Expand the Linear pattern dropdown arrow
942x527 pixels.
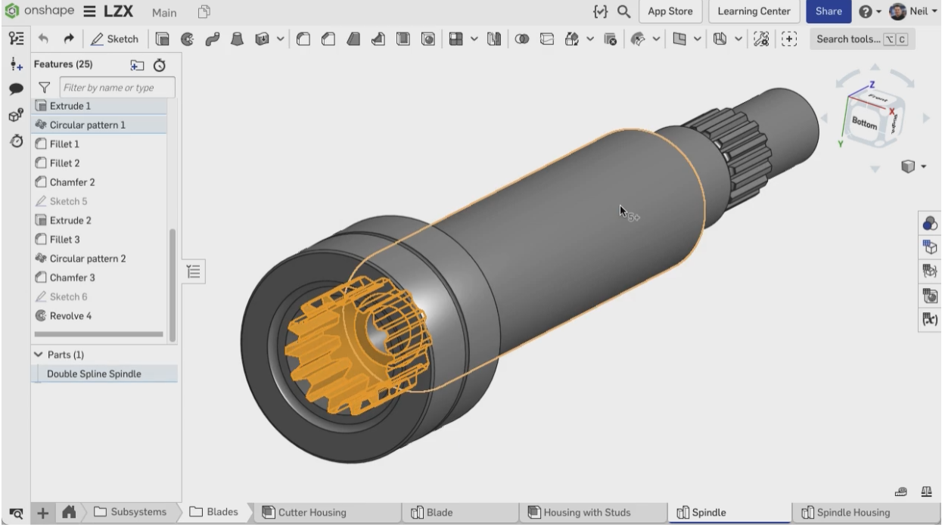(474, 39)
